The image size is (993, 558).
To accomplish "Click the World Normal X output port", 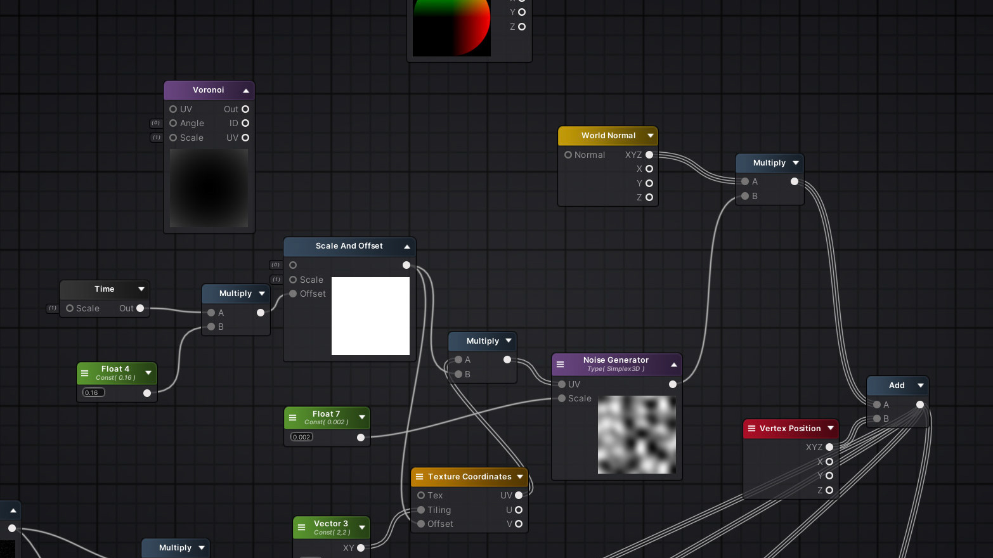I will point(649,169).
